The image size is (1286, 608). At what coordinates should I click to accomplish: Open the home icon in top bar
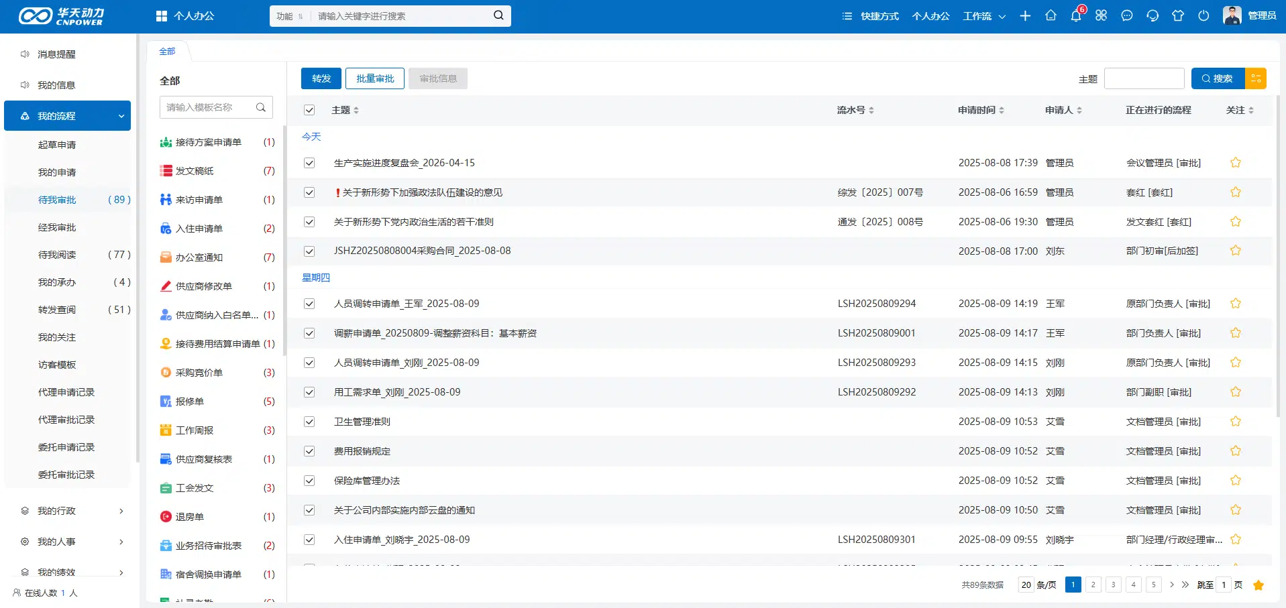[1051, 15]
